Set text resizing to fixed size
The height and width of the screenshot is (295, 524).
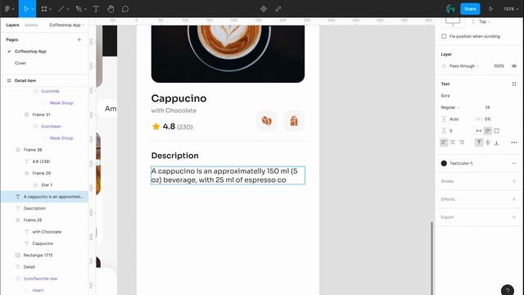coord(497,131)
